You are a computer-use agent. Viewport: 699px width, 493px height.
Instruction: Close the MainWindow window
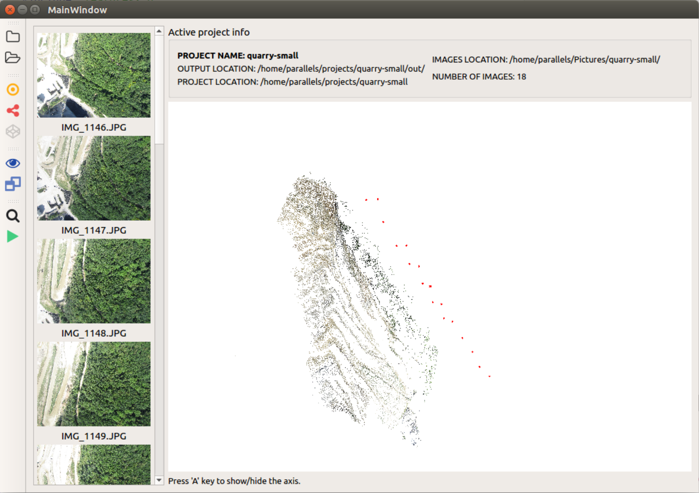pos(10,9)
